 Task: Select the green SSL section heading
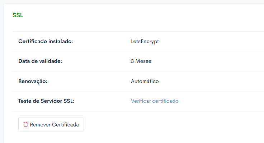18,15
